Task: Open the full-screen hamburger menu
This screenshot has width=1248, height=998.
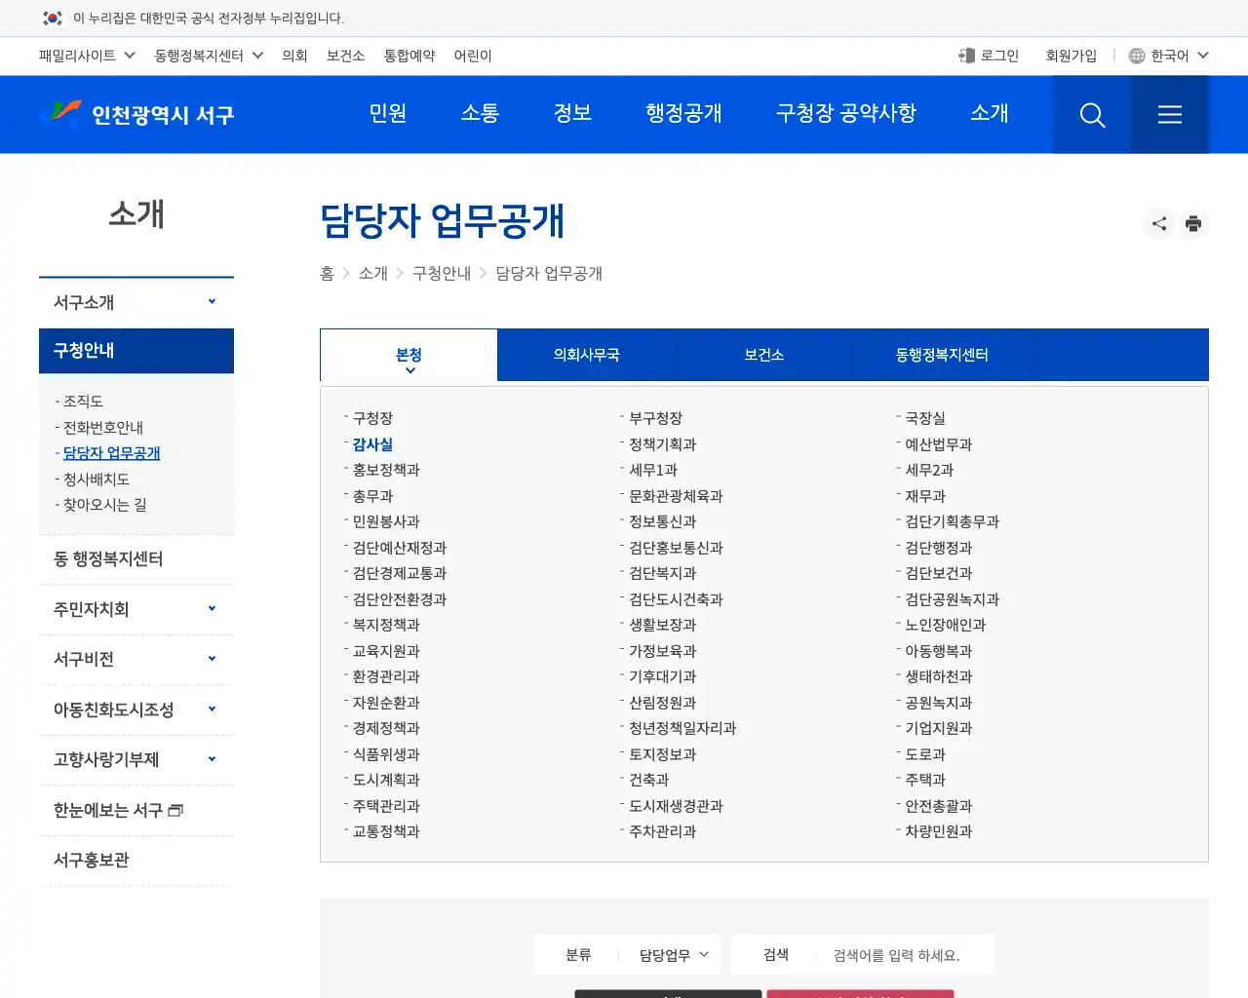Action: click(1169, 114)
